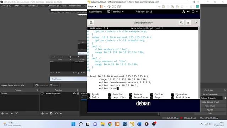Viewport: 227px width, 128px height.
Task: Open Ajustes from OBS controls
Action: (210, 110)
